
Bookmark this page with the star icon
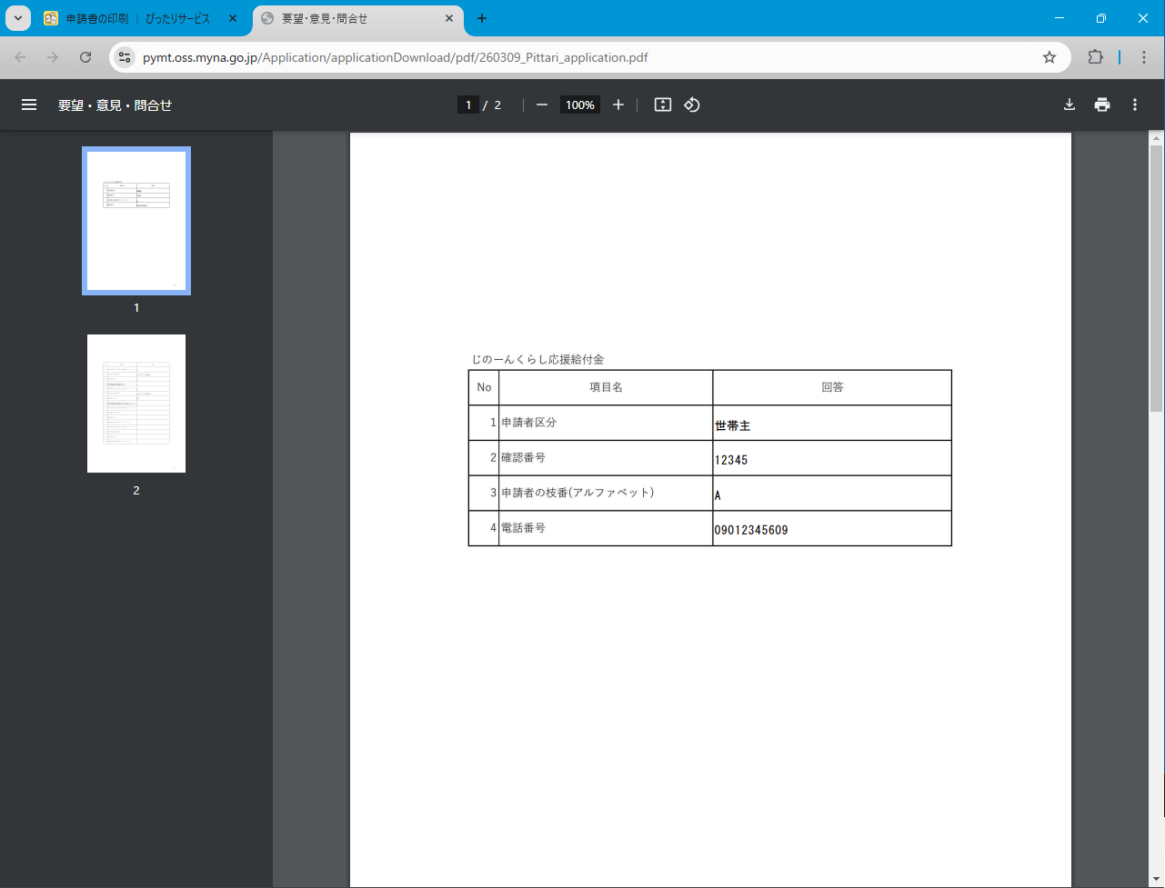(x=1050, y=57)
